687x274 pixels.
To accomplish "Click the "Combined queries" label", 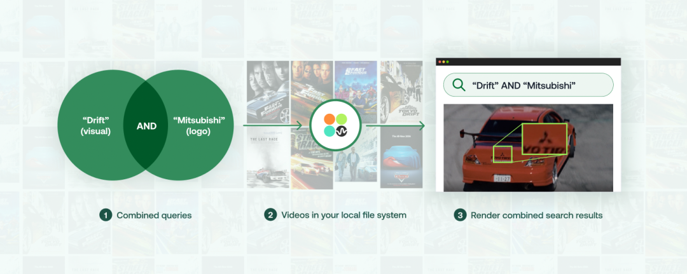I will click(154, 216).
